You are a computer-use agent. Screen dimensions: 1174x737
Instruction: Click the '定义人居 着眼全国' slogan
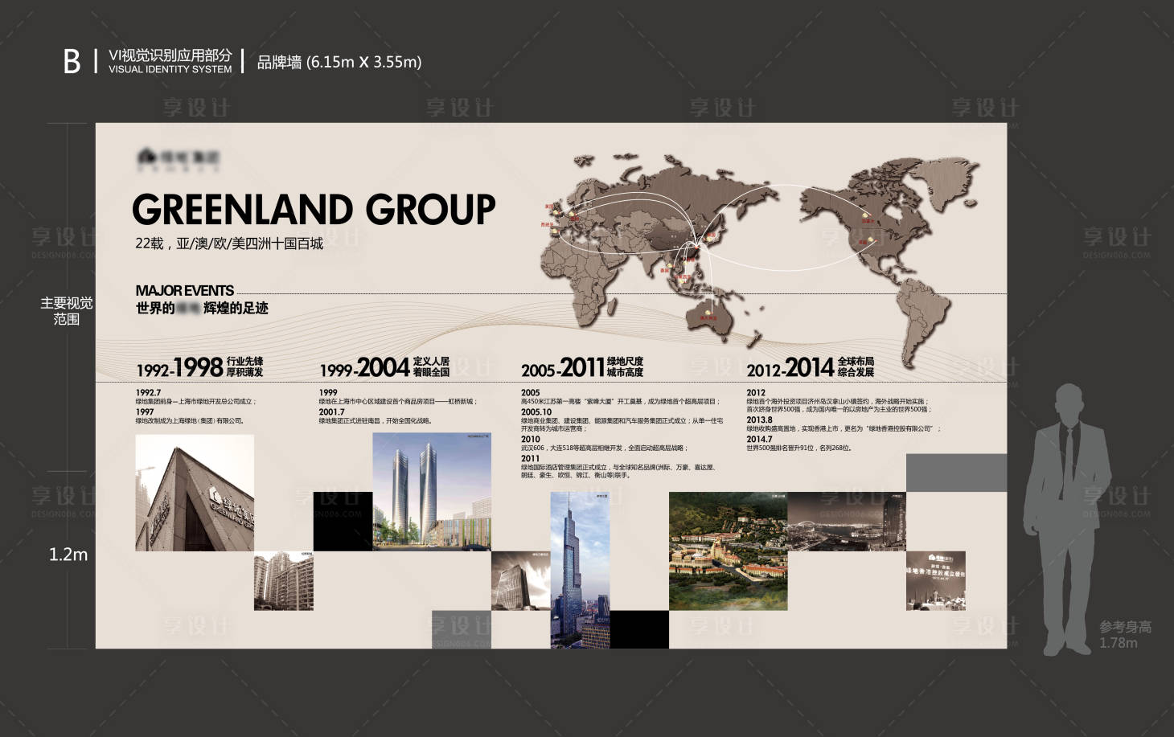(x=431, y=366)
